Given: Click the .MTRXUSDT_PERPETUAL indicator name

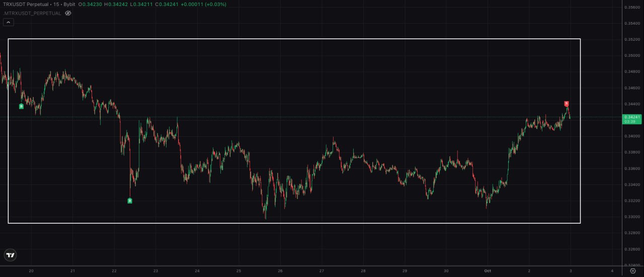Looking at the screenshot, I should (32, 13).
